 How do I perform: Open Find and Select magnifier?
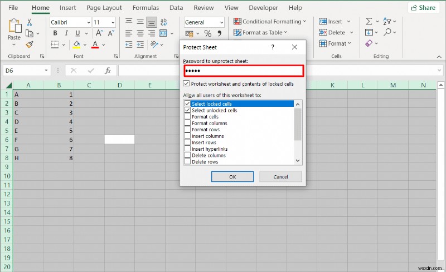tap(387, 32)
